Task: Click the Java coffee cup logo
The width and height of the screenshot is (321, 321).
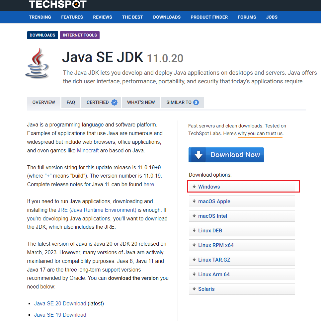Action: click(x=37, y=63)
